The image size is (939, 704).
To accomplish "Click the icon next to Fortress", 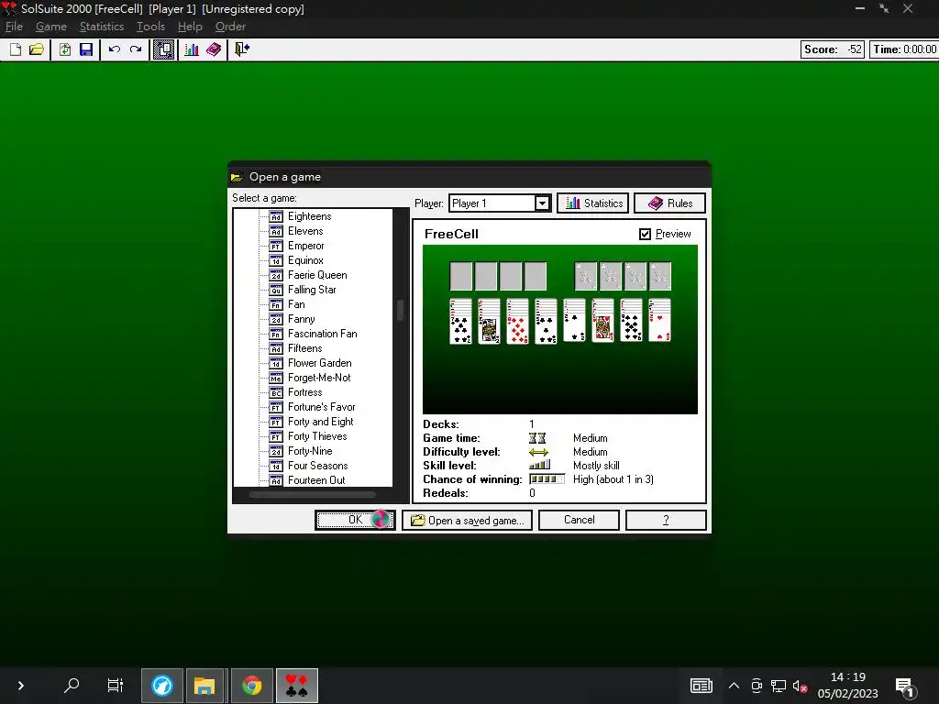I will pyautogui.click(x=276, y=392).
